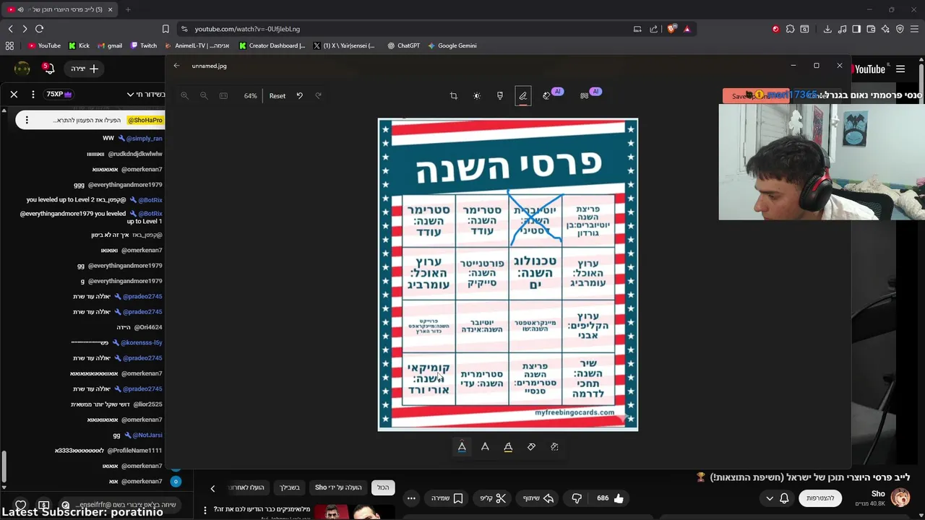This screenshot has width=925, height=520.
Task: Select the Markup pen tool
Action: 523,95
